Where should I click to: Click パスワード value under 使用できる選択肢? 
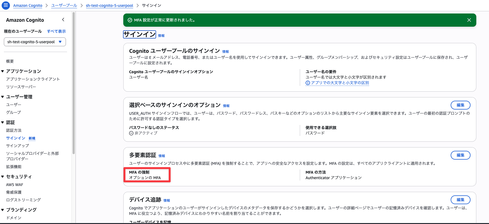click(315, 133)
